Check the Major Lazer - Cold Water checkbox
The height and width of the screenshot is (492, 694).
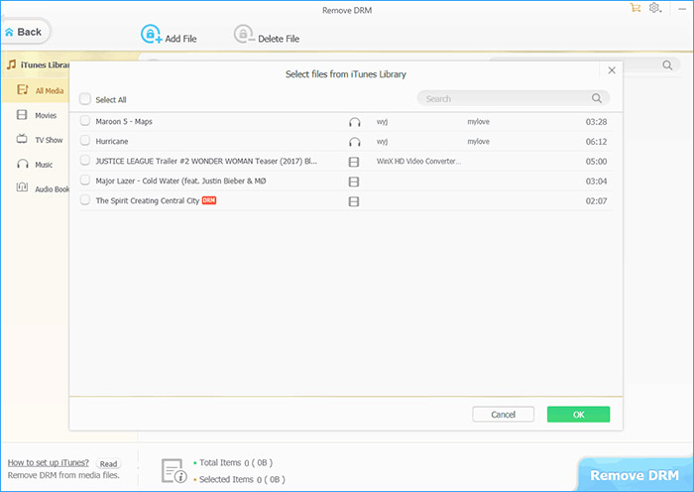pos(85,181)
